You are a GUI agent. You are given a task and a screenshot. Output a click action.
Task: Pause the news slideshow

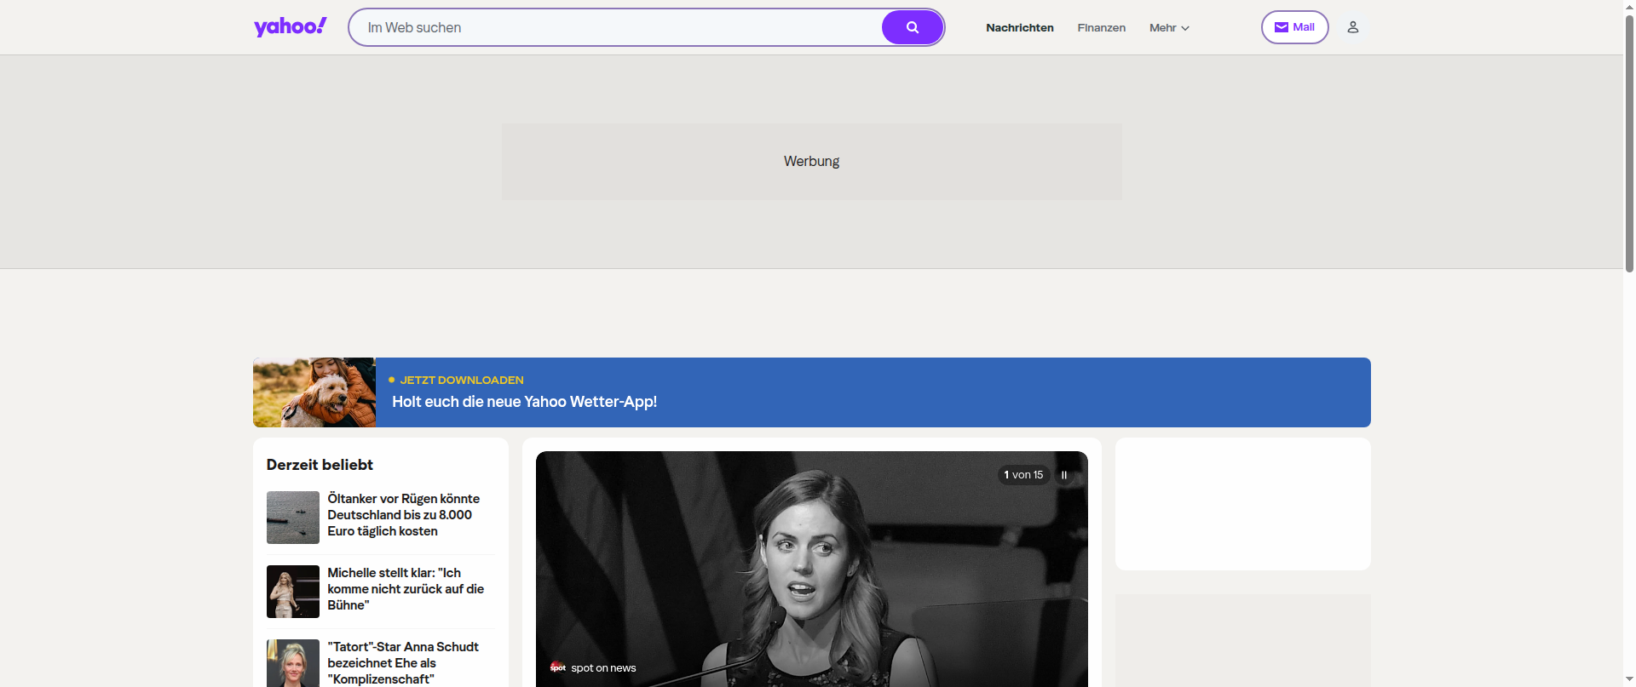pyautogui.click(x=1063, y=475)
